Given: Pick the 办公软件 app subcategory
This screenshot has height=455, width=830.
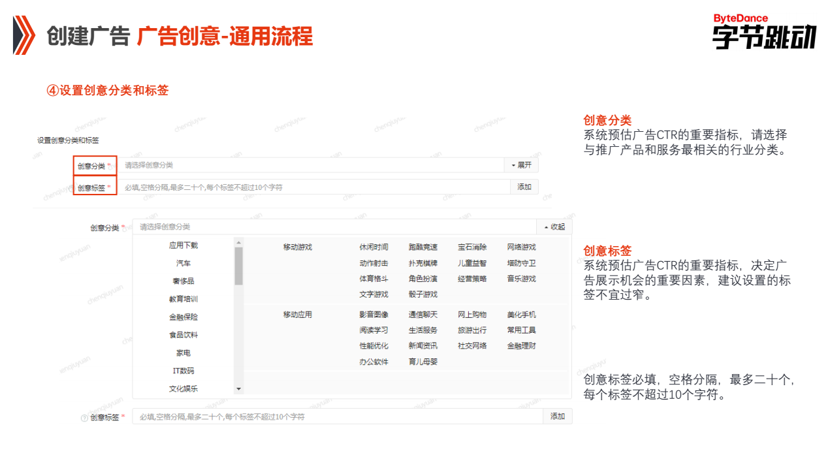Looking at the screenshot, I should (374, 362).
